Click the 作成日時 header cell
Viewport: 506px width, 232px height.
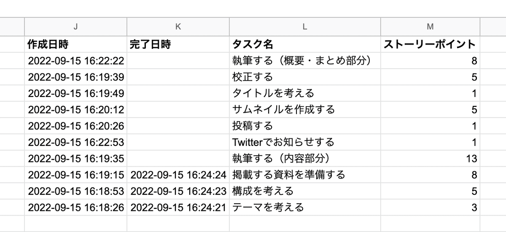pos(76,44)
